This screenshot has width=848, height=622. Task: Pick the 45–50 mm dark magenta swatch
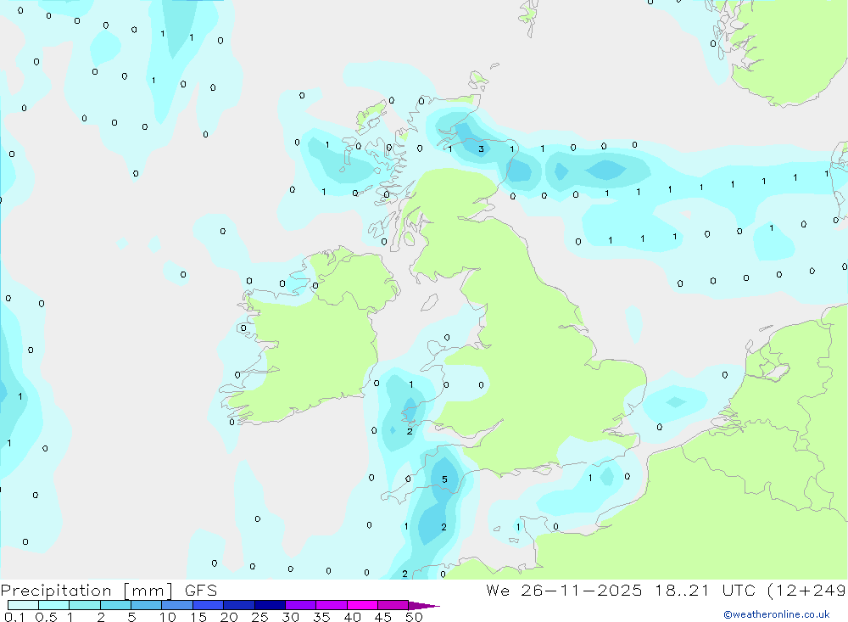393,605
